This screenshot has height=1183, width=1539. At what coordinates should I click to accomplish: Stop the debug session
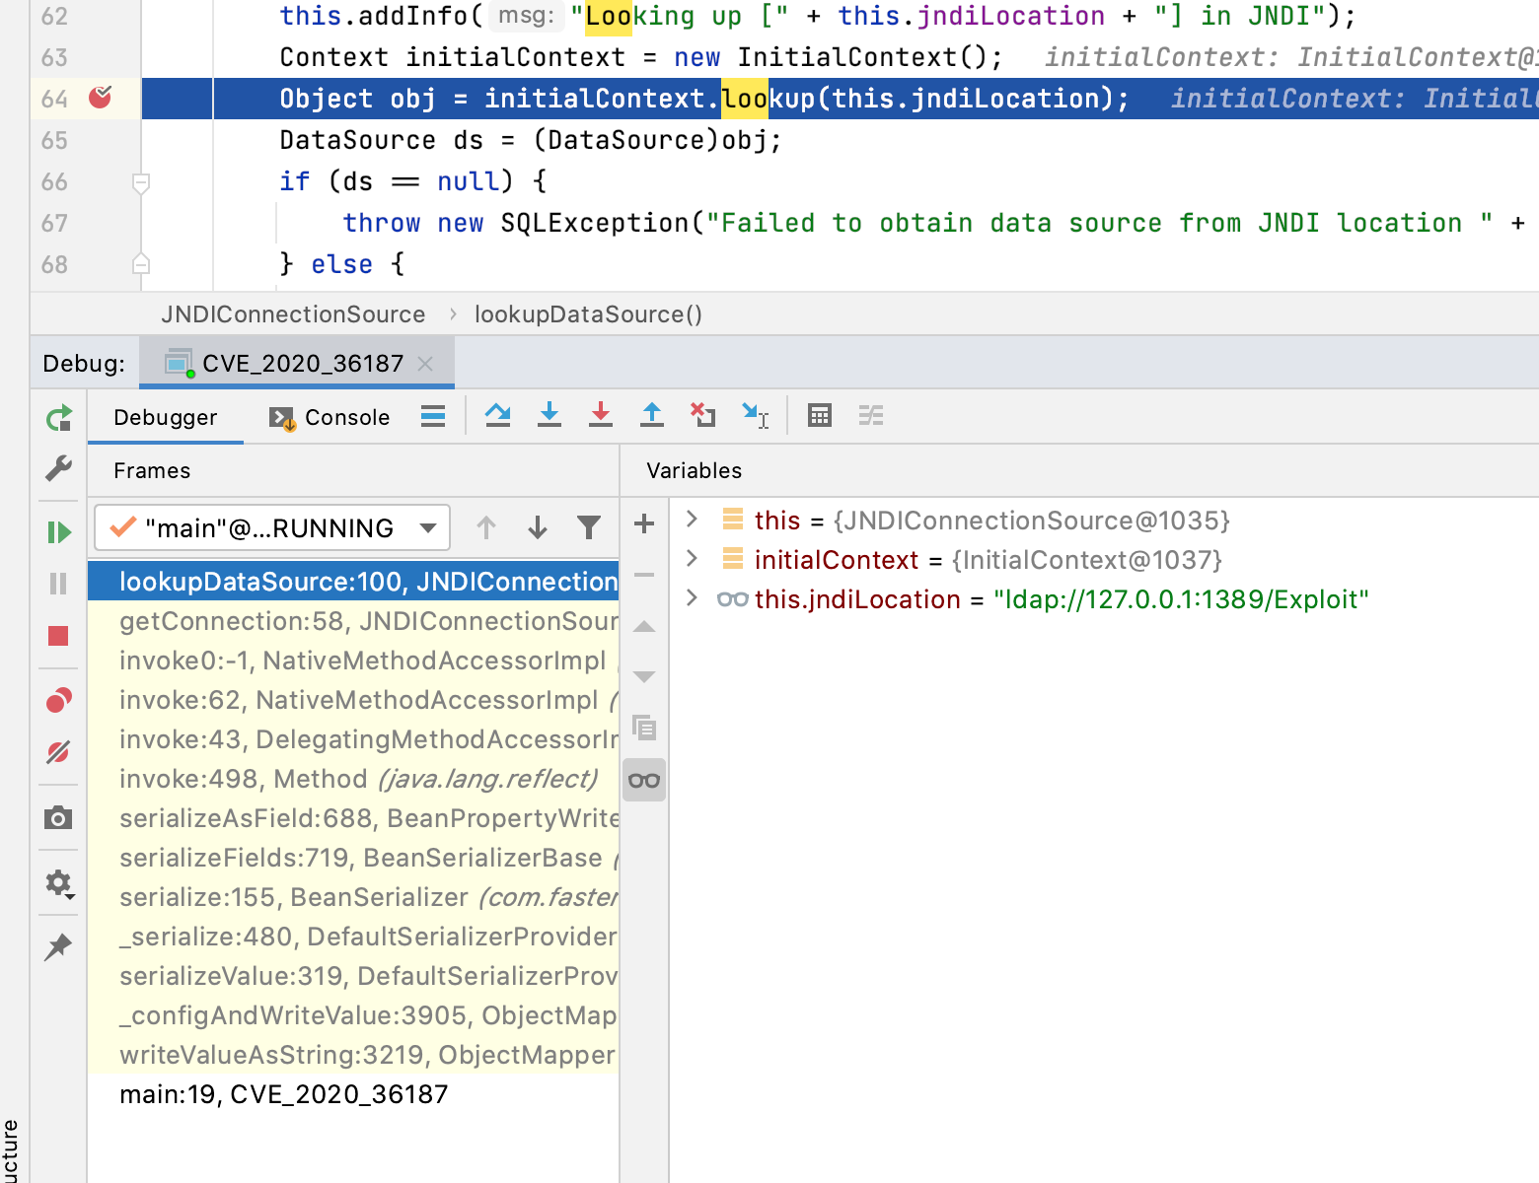coord(58,636)
